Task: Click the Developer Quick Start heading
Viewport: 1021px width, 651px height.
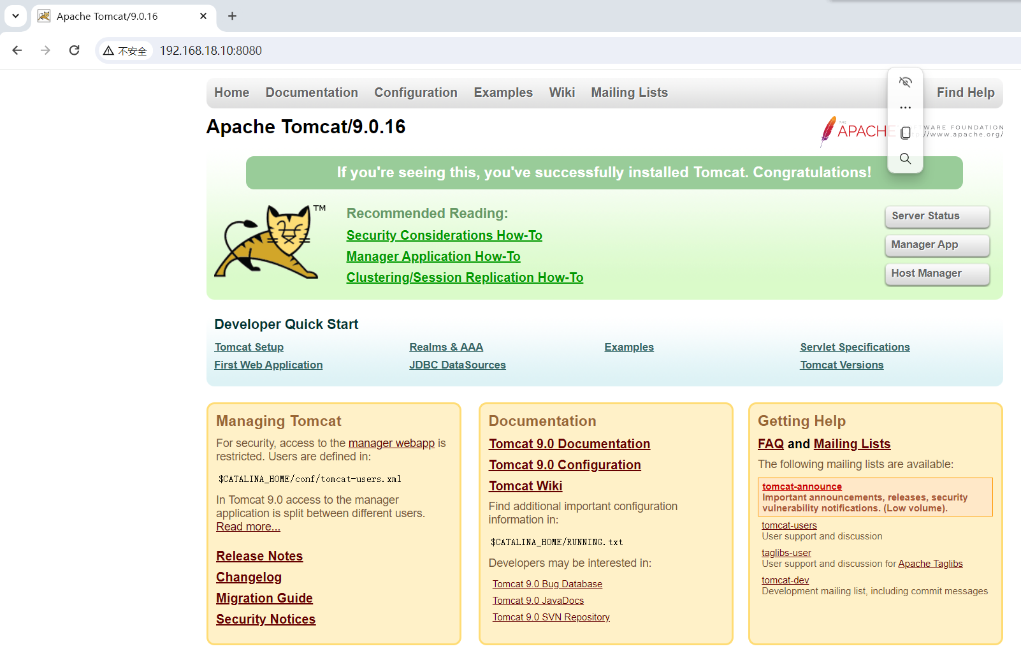Action: click(x=286, y=324)
